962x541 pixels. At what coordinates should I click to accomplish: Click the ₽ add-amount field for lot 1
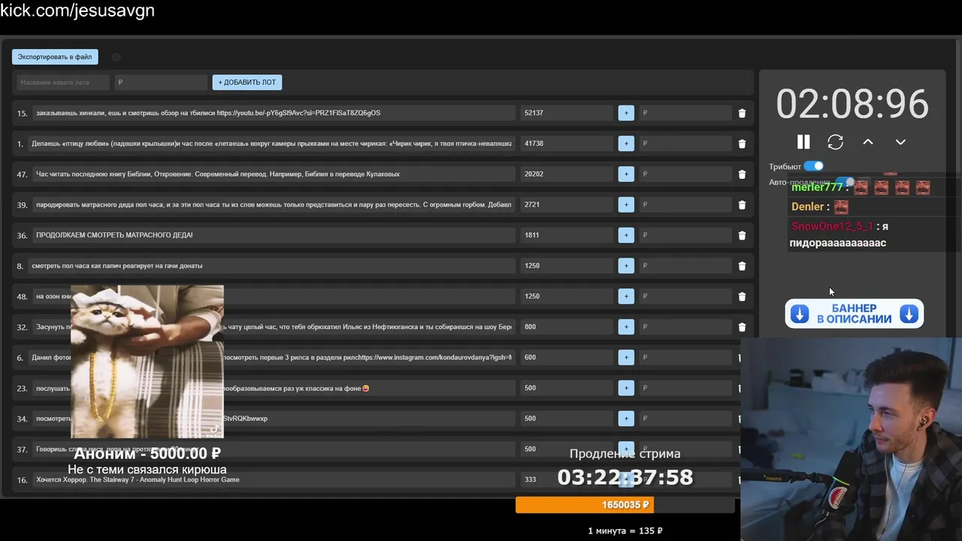coord(685,144)
